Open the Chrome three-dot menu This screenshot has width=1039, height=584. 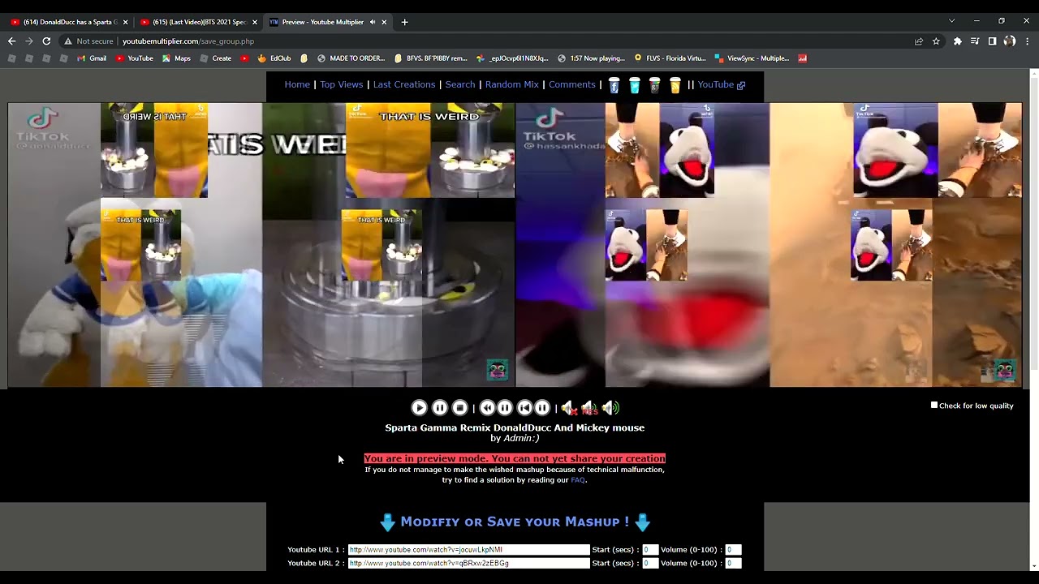1027,41
